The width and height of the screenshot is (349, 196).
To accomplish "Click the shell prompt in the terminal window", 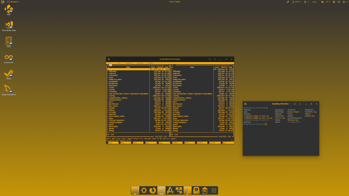I will pos(256,124).
